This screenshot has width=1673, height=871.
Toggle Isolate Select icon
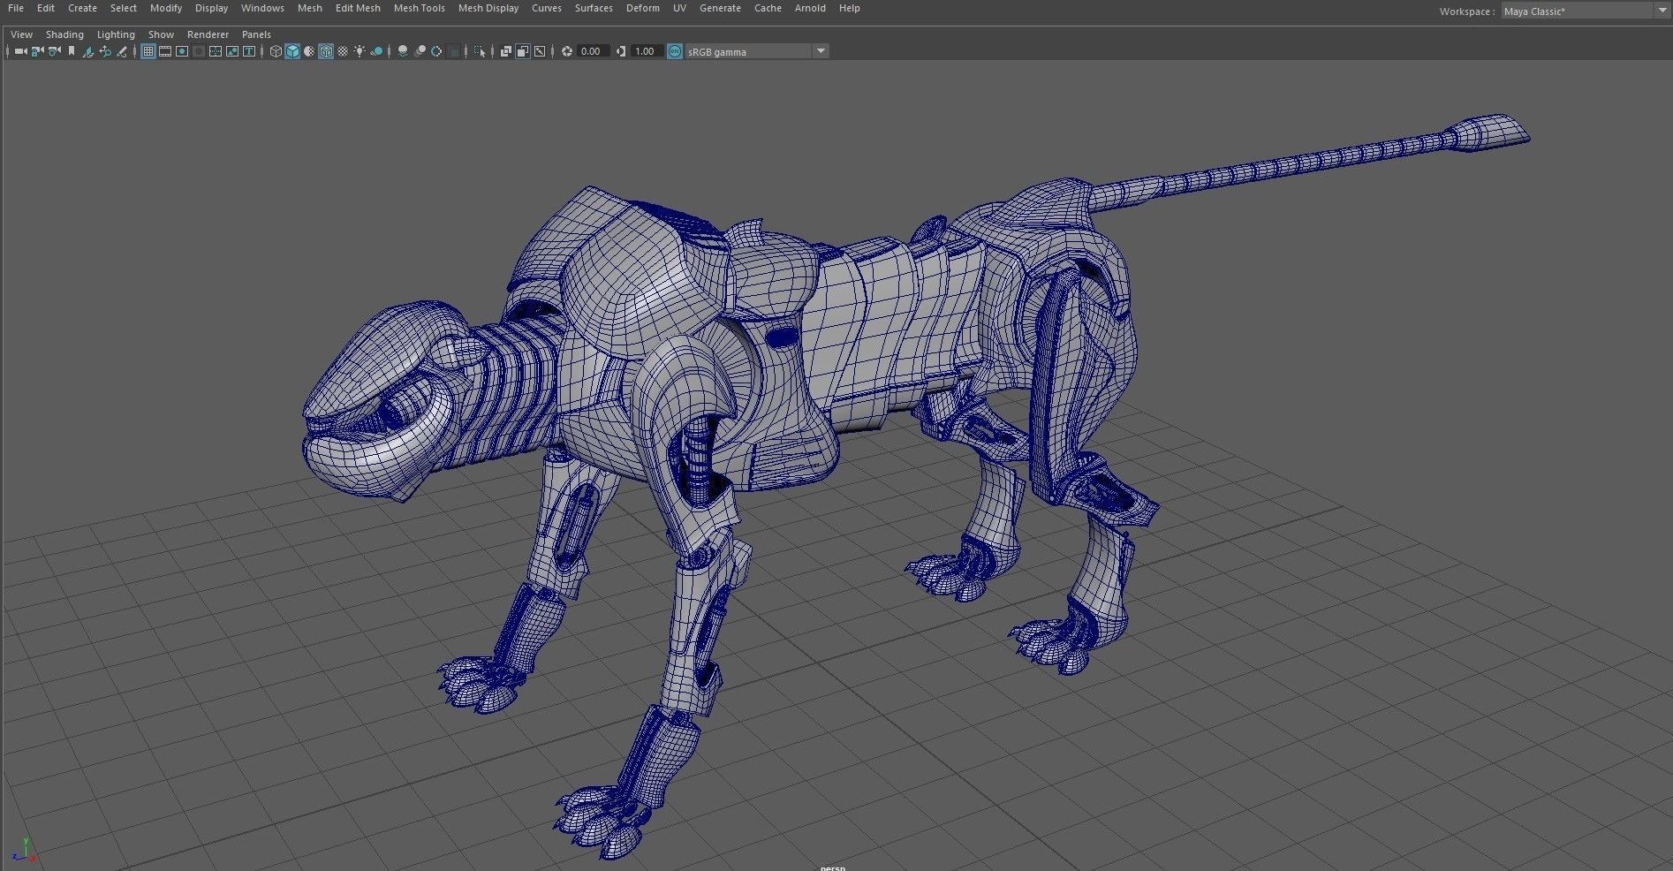click(x=480, y=51)
